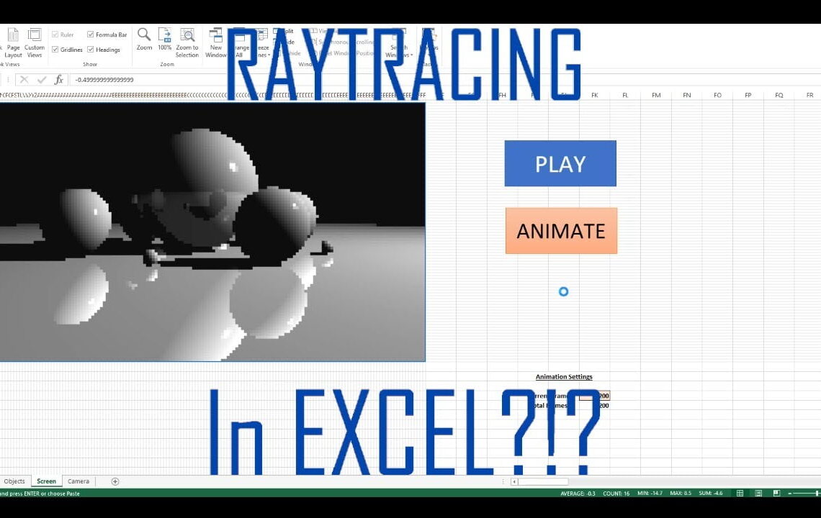The width and height of the screenshot is (821, 518).
Task: Click the Insert Function fx icon
Action: pos(59,80)
